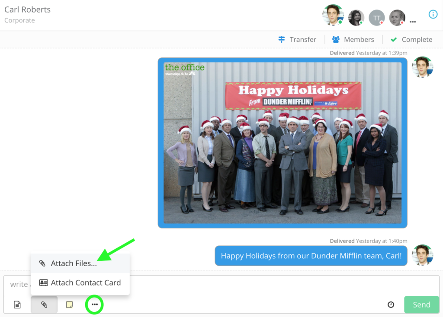Click the paperclip attachment icon in composer

pyautogui.click(x=44, y=304)
